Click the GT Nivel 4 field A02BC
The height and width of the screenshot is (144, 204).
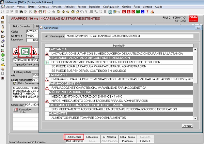coord(32,36)
